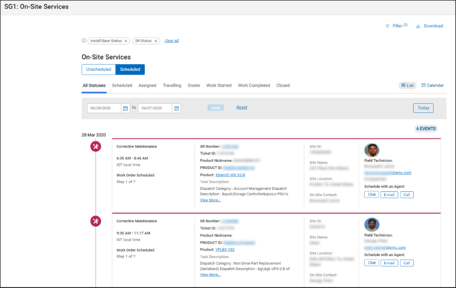Click the second technician's profile photo
456x288 pixels.
coord(372,225)
